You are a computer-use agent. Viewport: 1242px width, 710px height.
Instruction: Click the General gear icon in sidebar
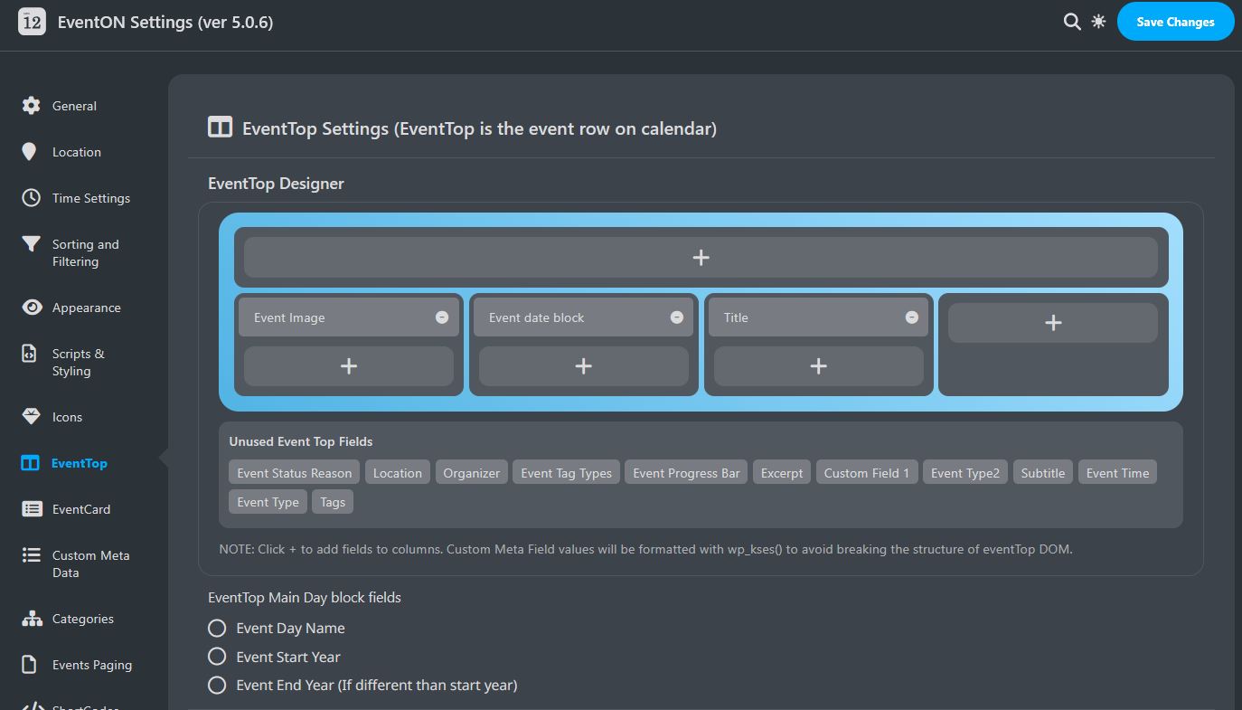(x=32, y=106)
